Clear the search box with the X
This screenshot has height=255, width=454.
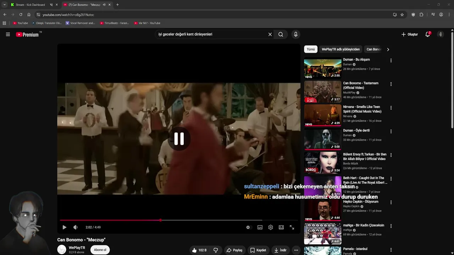pyautogui.click(x=270, y=34)
